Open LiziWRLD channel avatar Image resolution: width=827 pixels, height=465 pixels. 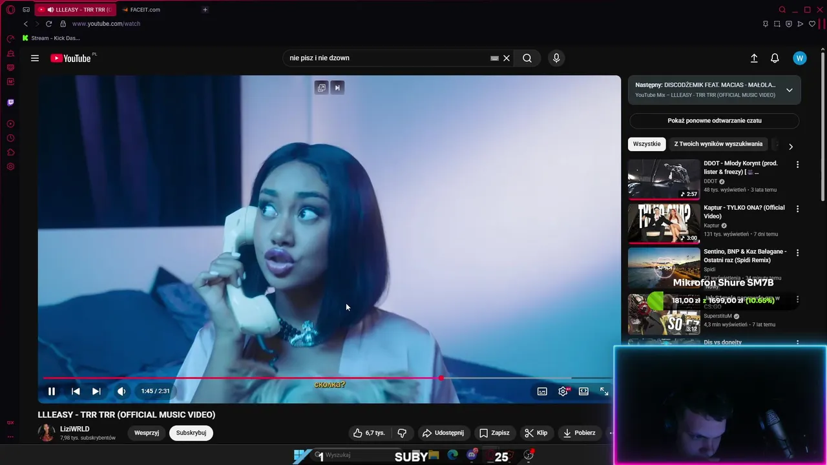47,433
